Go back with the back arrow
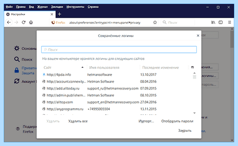The height and width of the screenshot is (146, 238). click(9, 22)
